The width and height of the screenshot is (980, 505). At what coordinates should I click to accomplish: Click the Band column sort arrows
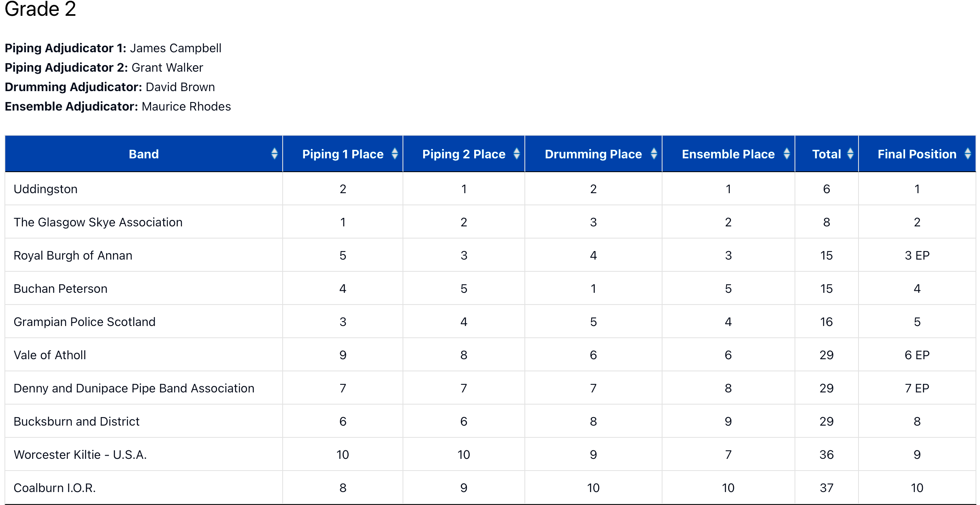click(274, 154)
